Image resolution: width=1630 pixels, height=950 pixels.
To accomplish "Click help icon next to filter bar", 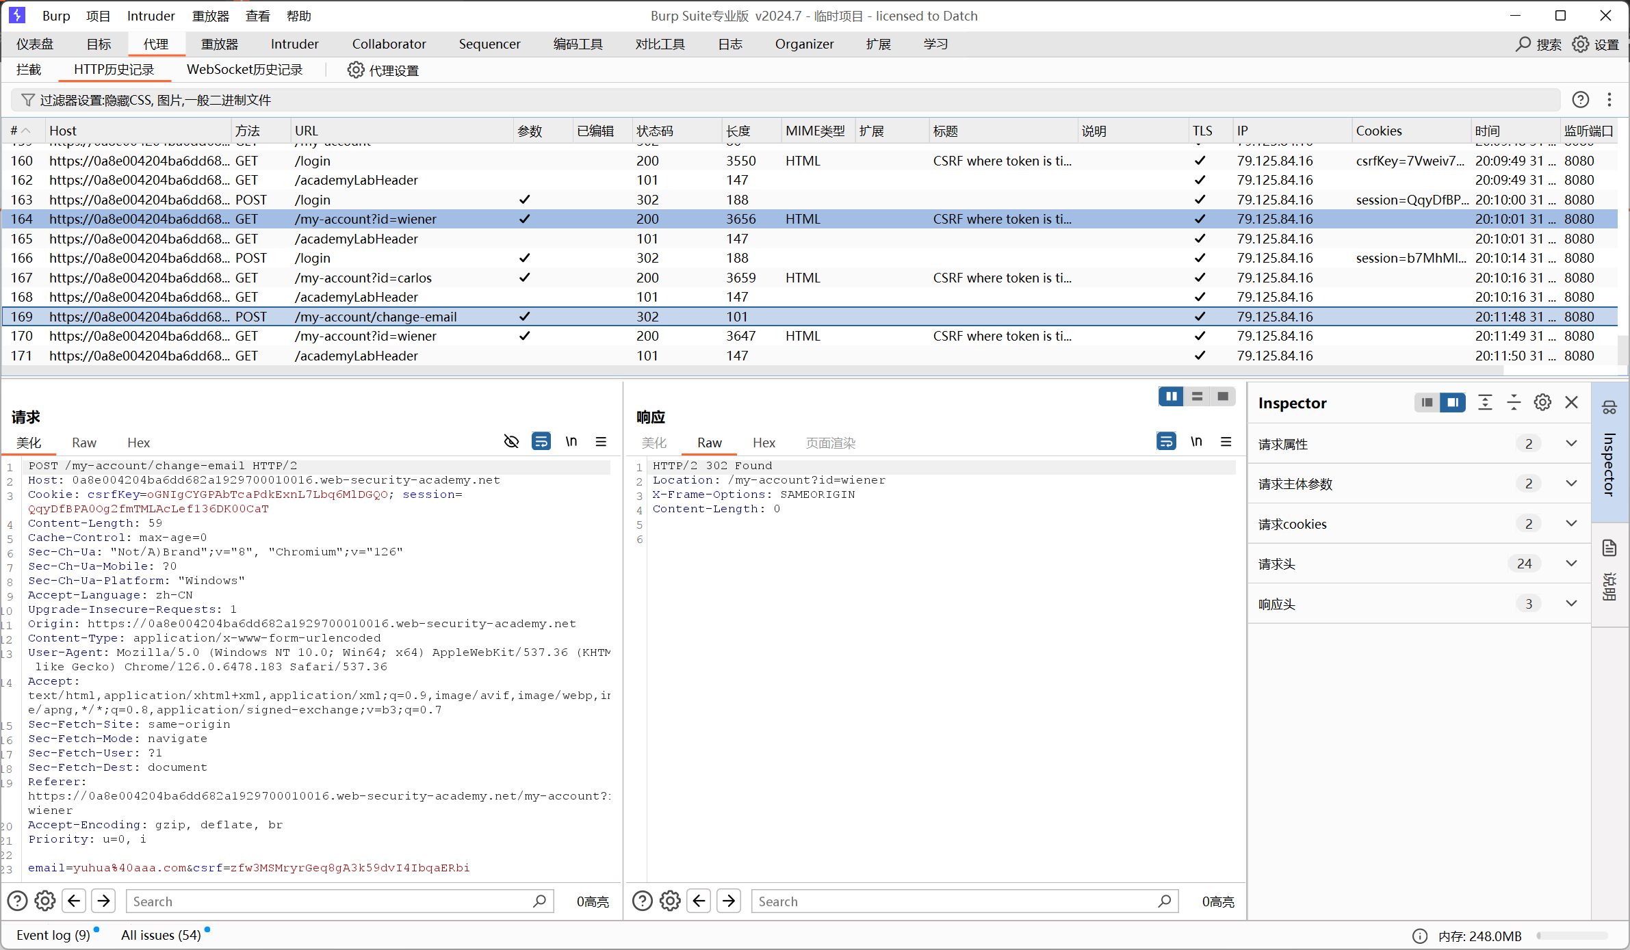I will [1580, 100].
